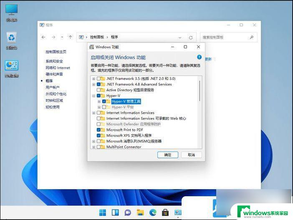Go forward in the Control Panel window
This screenshot has width=293, height=220.
(x=53, y=37)
